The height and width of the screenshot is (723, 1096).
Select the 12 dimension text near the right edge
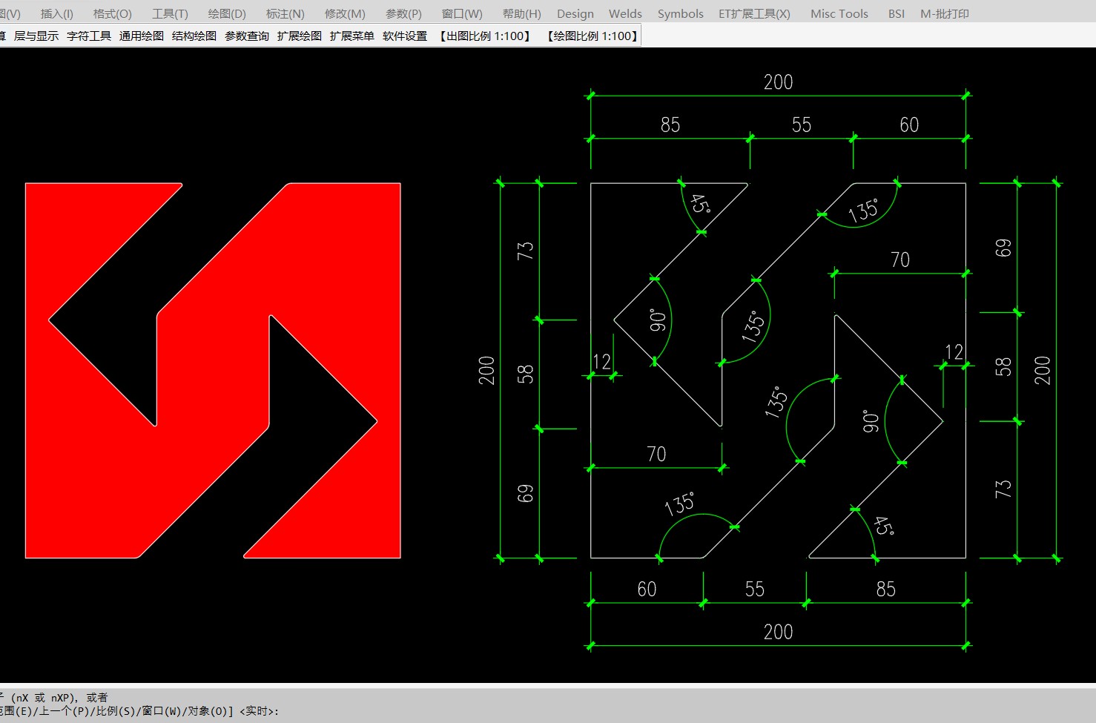954,351
